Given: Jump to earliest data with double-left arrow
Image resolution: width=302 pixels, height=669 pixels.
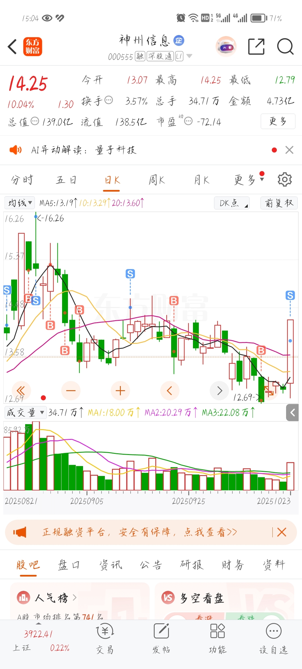Looking at the screenshot, I should pos(21,391).
